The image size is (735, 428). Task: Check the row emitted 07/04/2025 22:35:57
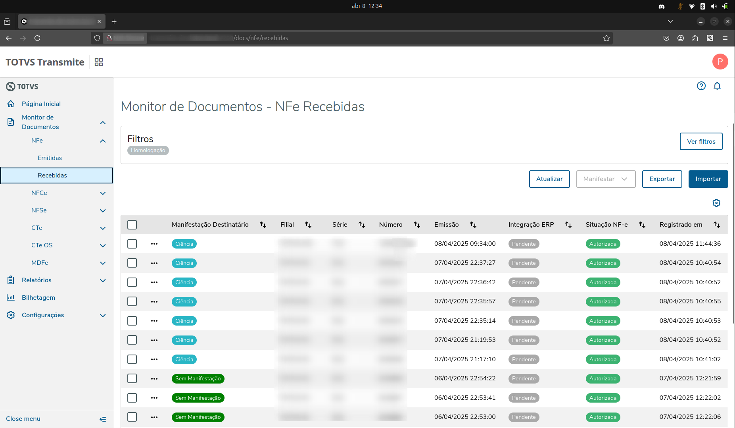[132, 302]
